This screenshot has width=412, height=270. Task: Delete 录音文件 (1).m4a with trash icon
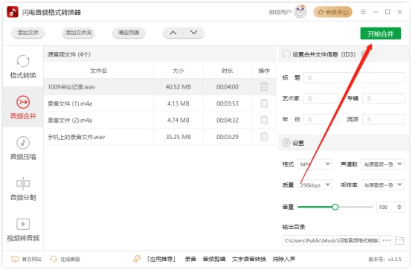(x=264, y=103)
